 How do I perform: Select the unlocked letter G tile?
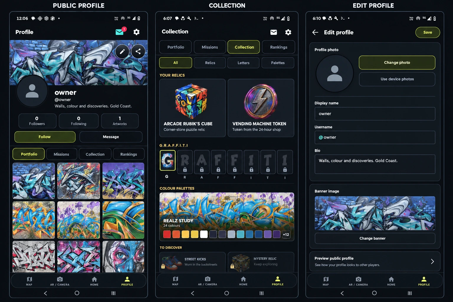[168, 160]
